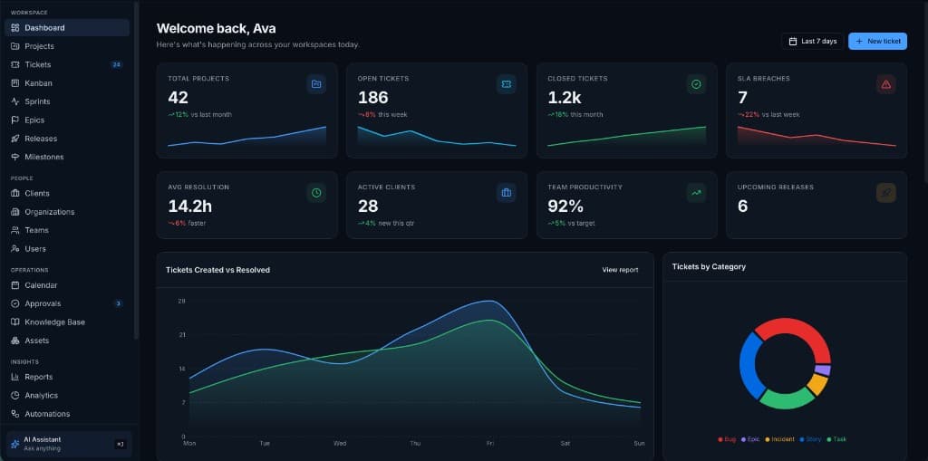928x461 pixels.
Task: Click the Closed Tickets checkmark icon
Action: tap(696, 84)
